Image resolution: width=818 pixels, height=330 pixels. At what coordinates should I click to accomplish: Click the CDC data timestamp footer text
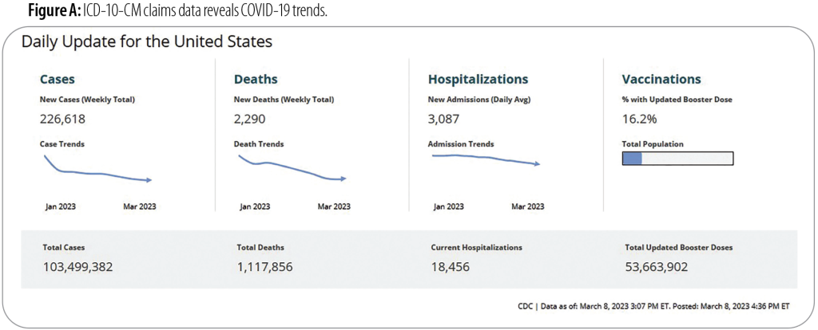tap(653, 305)
